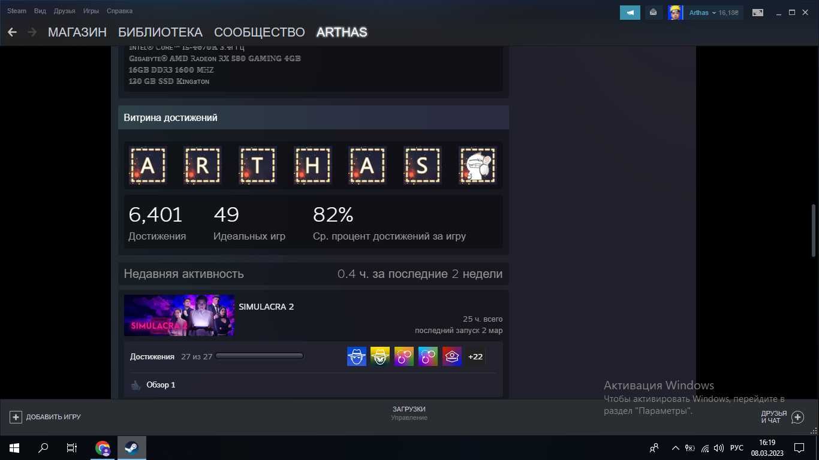
Task: Click the AMD Radeon RX 580 line
Action: (215, 59)
